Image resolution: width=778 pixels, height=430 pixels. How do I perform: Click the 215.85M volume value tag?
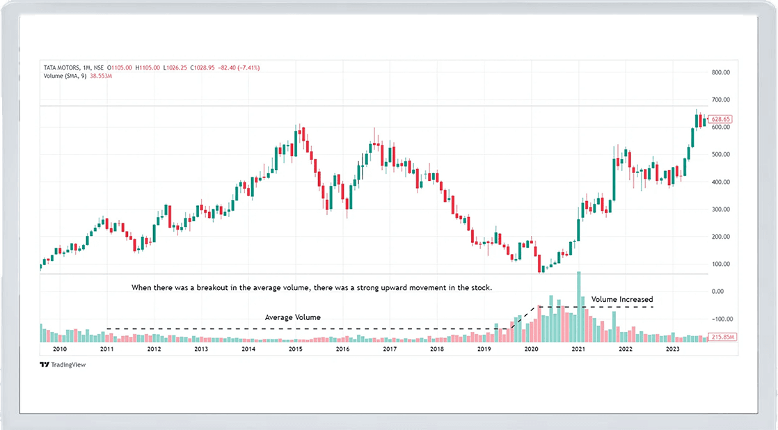click(x=721, y=337)
